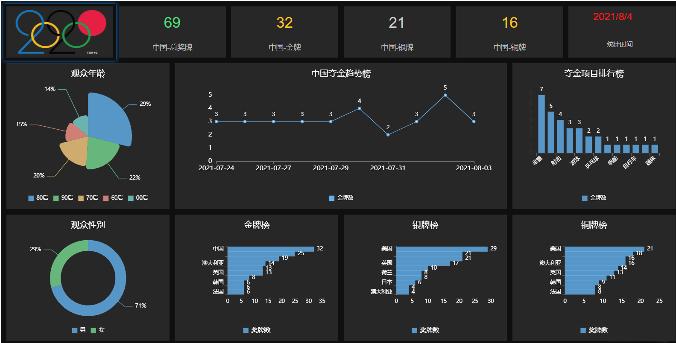The image size is (676, 343).
Task: Click the 2021-08-03 axis label
Action: [x=474, y=168]
